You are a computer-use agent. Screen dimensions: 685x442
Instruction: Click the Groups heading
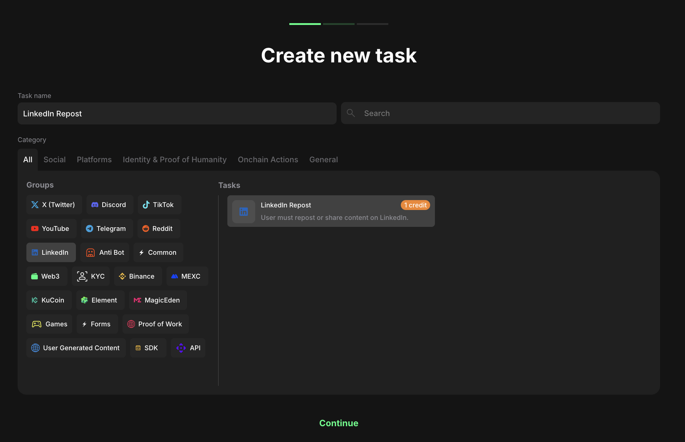point(40,185)
